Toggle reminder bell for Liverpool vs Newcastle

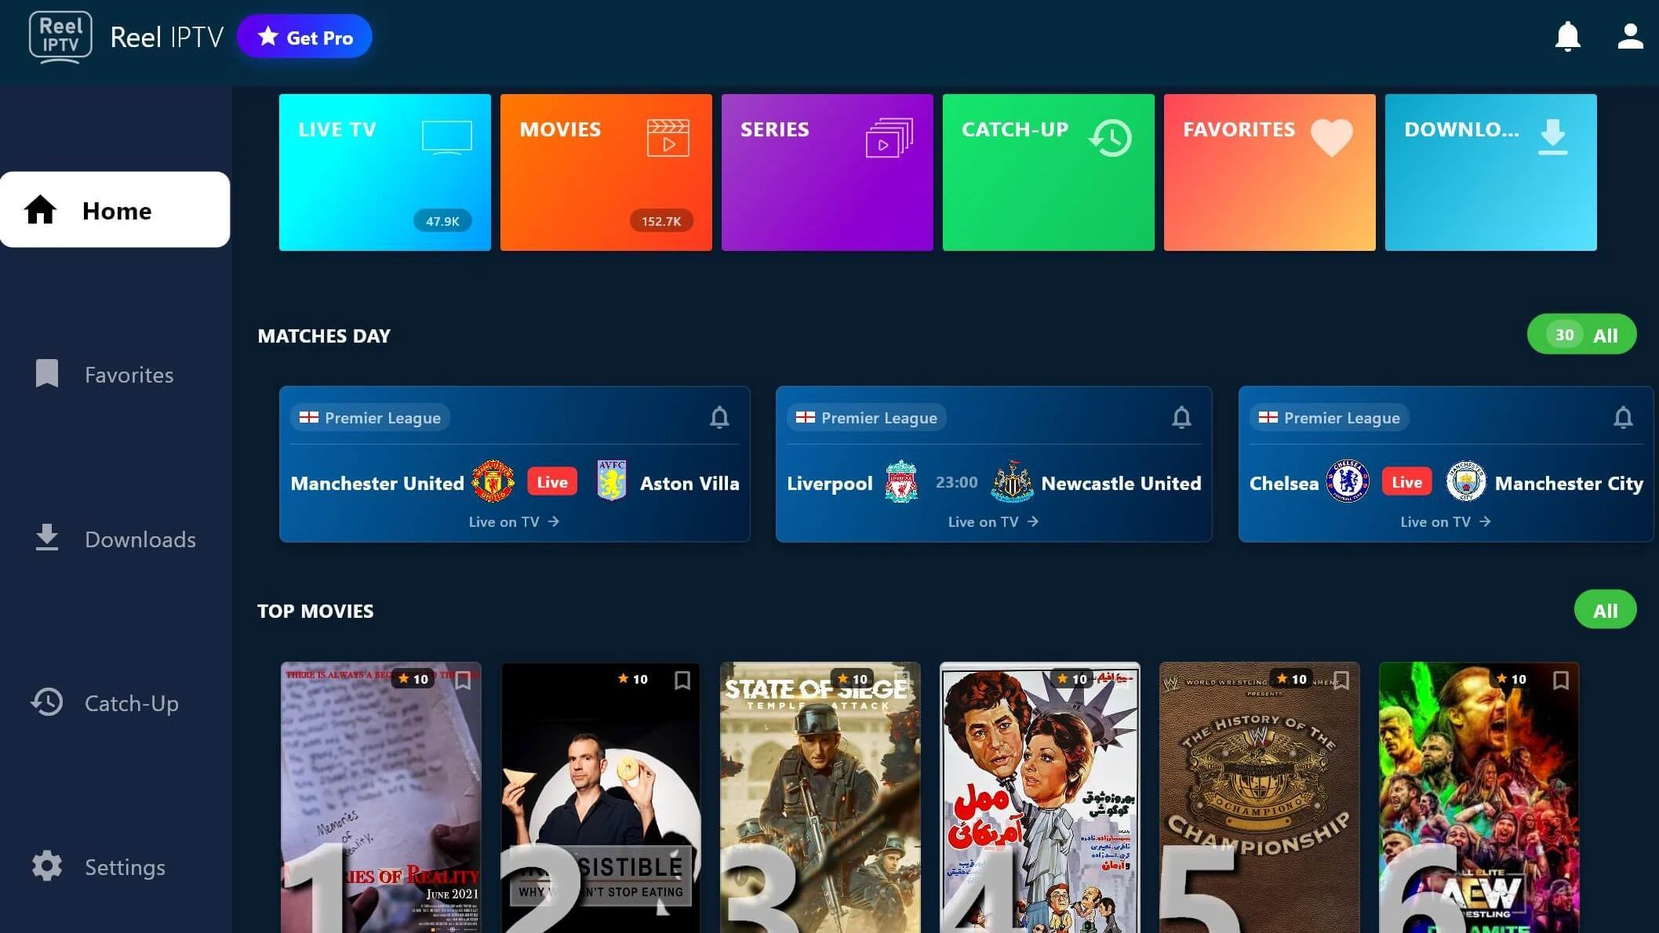point(1181,418)
